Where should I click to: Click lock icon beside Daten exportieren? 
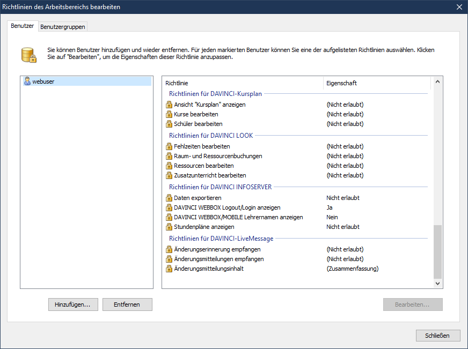tap(169, 198)
